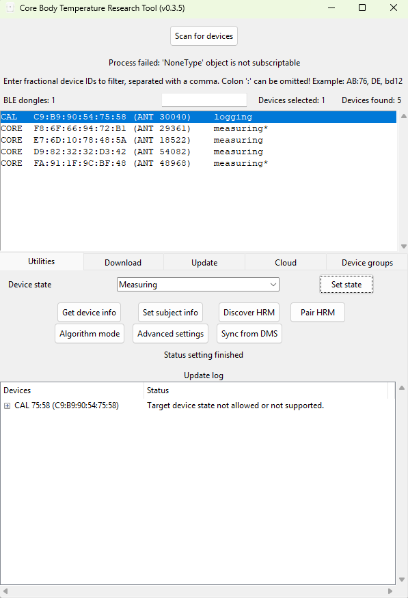
Task: Select CORE device F8:6F:66:94:72:B1
Action: click(198, 128)
